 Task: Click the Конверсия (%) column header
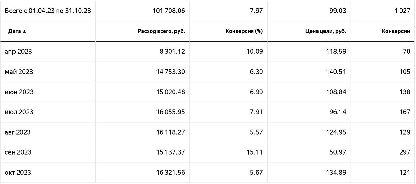pyautogui.click(x=244, y=31)
